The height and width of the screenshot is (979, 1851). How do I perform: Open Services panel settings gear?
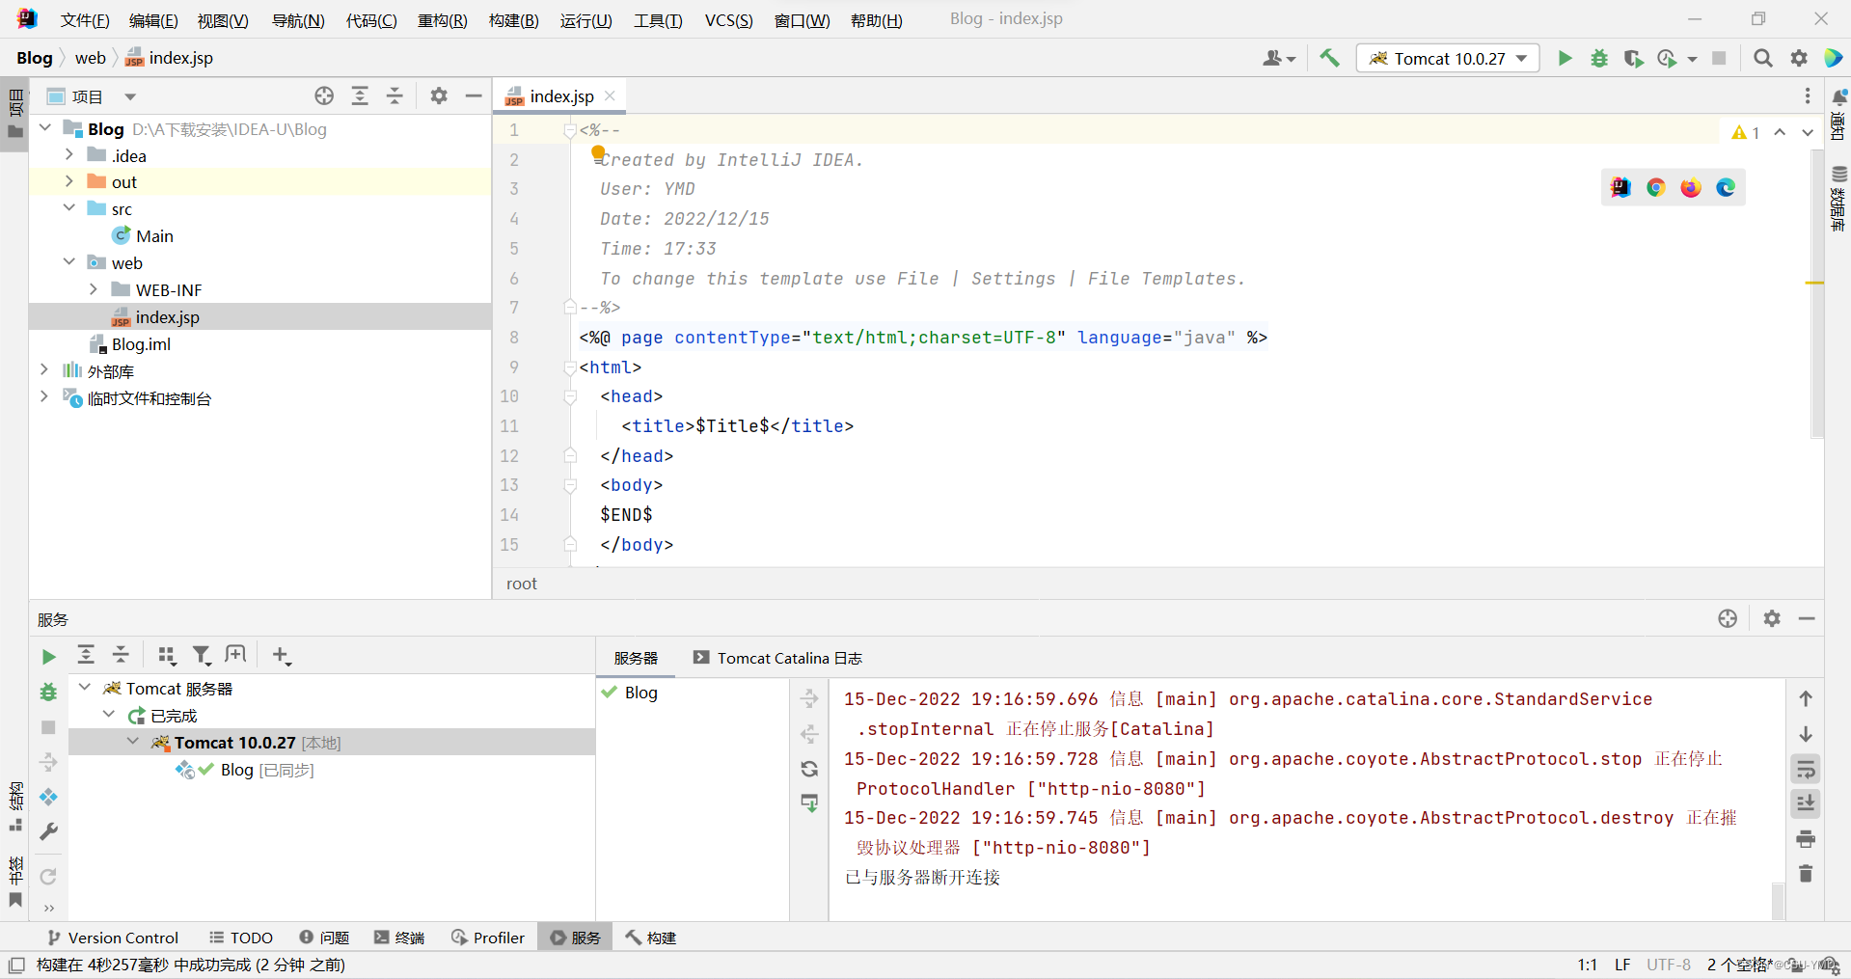click(x=1772, y=618)
